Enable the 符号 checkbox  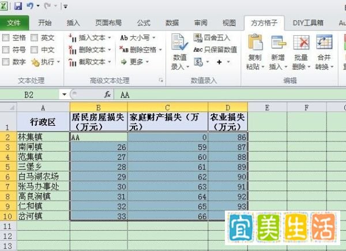(x=6, y=50)
